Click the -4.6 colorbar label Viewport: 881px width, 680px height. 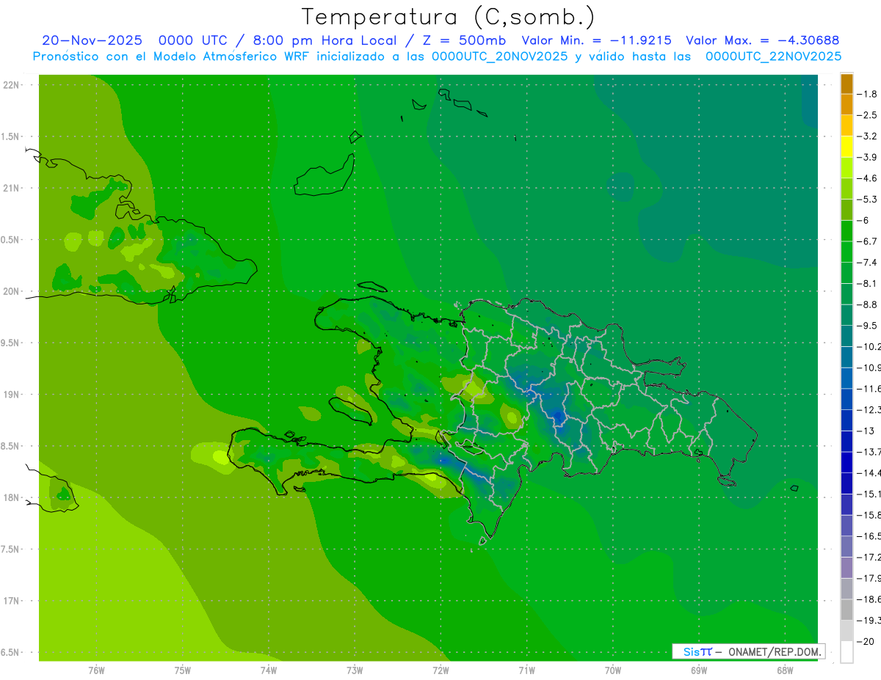tap(867, 178)
